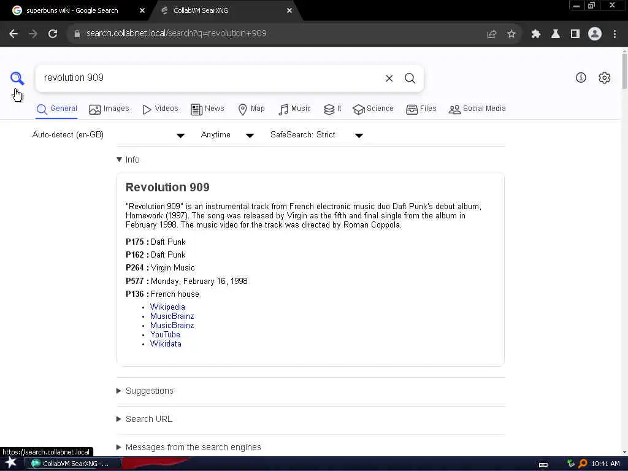The width and height of the screenshot is (628, 471).
Task: Click the P136 French house row
Action: (162, 294)
